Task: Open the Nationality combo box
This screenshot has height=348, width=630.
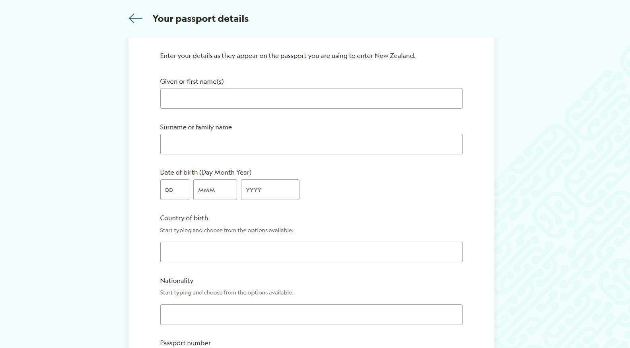Action: 311,315
